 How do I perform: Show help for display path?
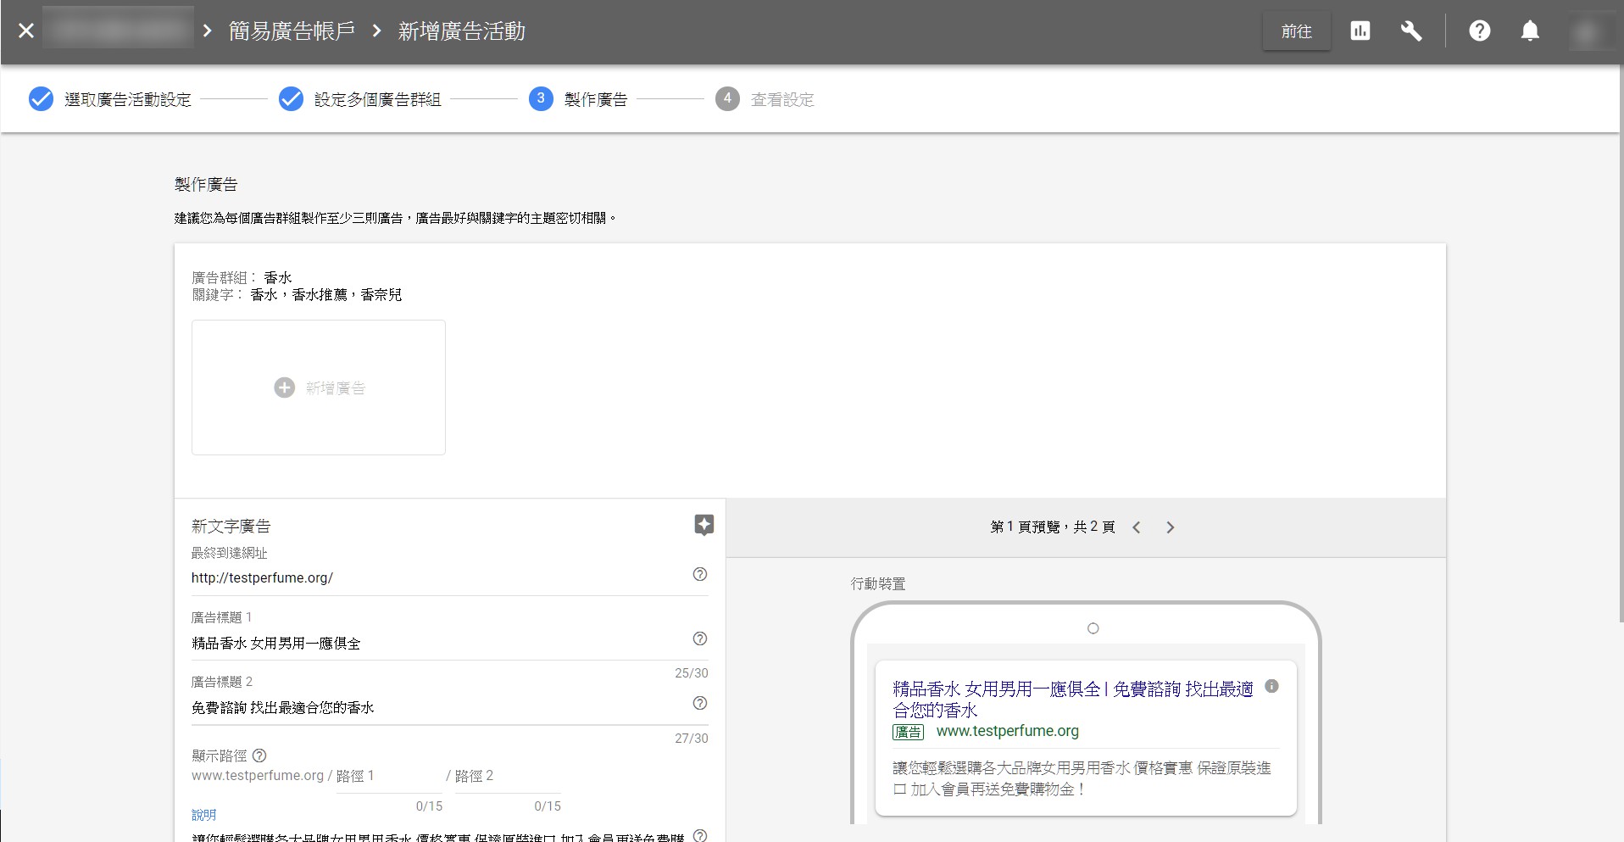[259, 756]
